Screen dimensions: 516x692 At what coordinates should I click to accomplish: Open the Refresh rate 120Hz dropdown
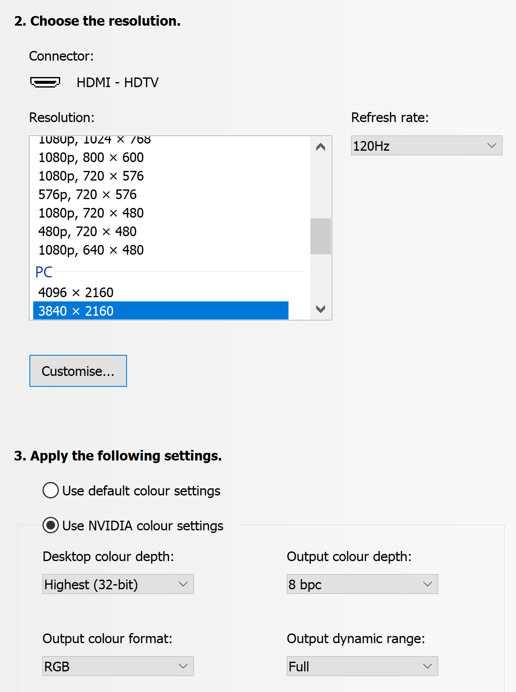coord(426,146)
